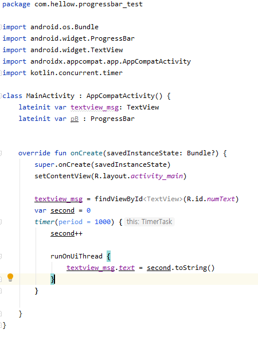Click the numText id reference
Image resolution: width=258 pixels, height=337 pixels.
(x=221, y=199)
